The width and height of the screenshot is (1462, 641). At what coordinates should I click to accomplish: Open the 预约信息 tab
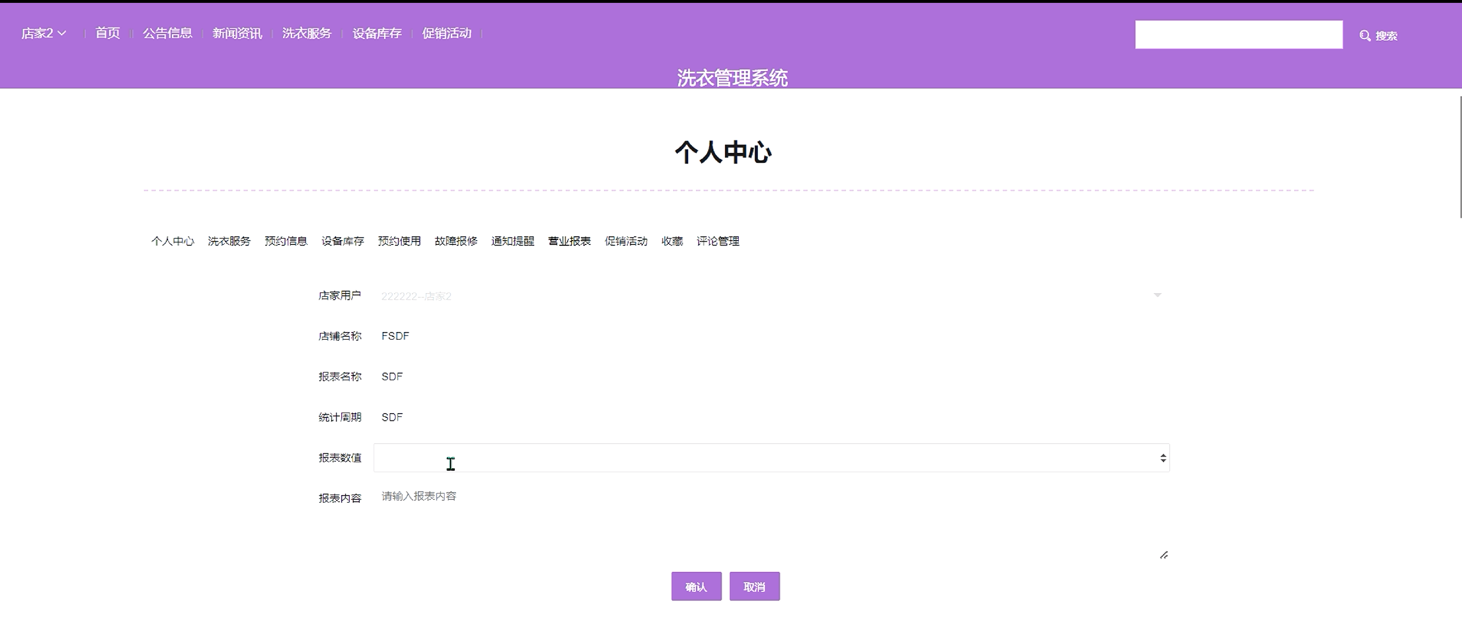pyautogui.click(x=286, y=241)
